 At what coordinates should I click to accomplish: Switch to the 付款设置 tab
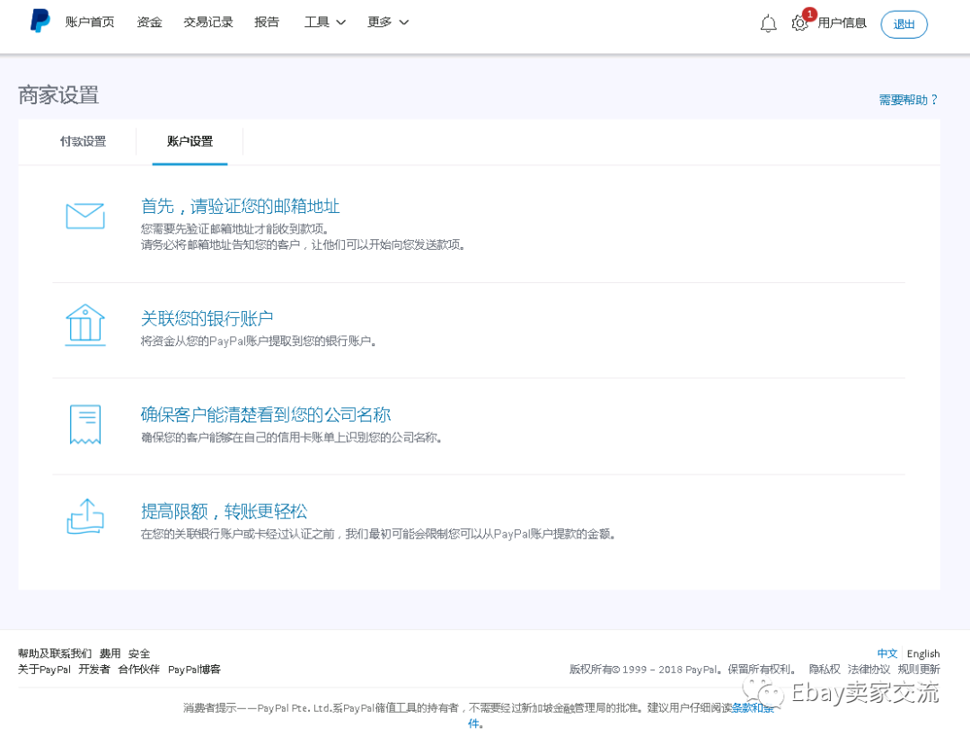(83, 141)
